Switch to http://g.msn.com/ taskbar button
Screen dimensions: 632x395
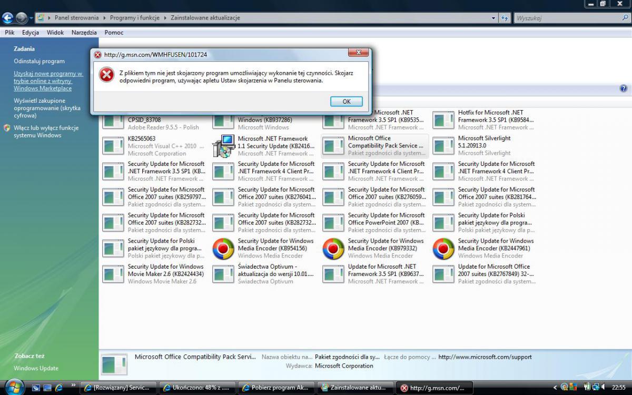click(x=434, y=388)
